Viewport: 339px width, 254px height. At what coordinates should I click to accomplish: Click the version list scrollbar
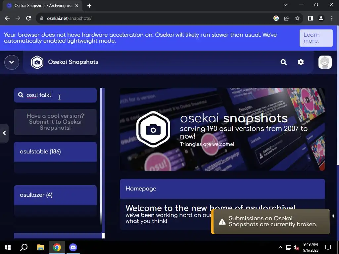(101, 156)
